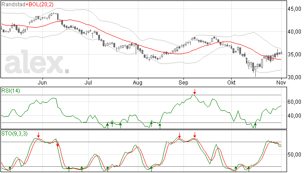
Task: Click the Randstad chart title label
Action: tap(13, 4)
